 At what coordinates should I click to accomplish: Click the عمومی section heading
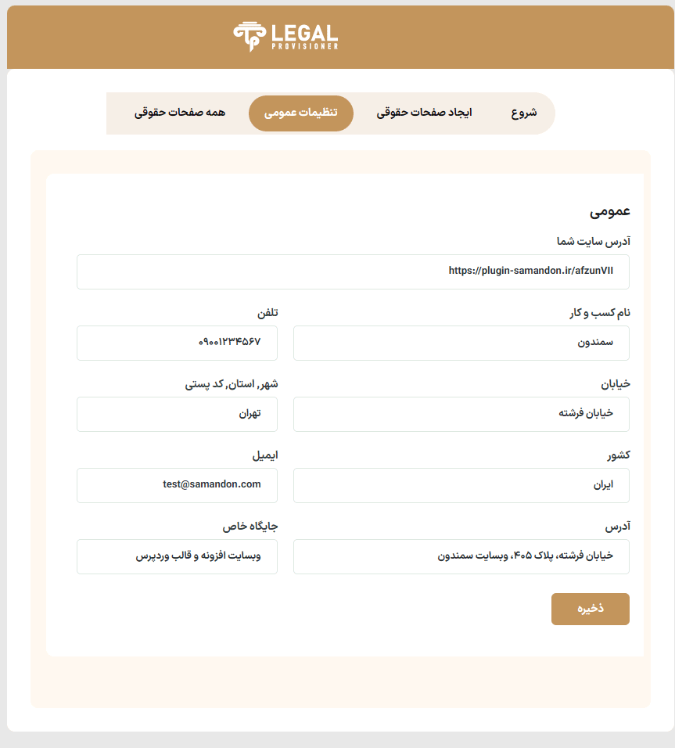610,211
